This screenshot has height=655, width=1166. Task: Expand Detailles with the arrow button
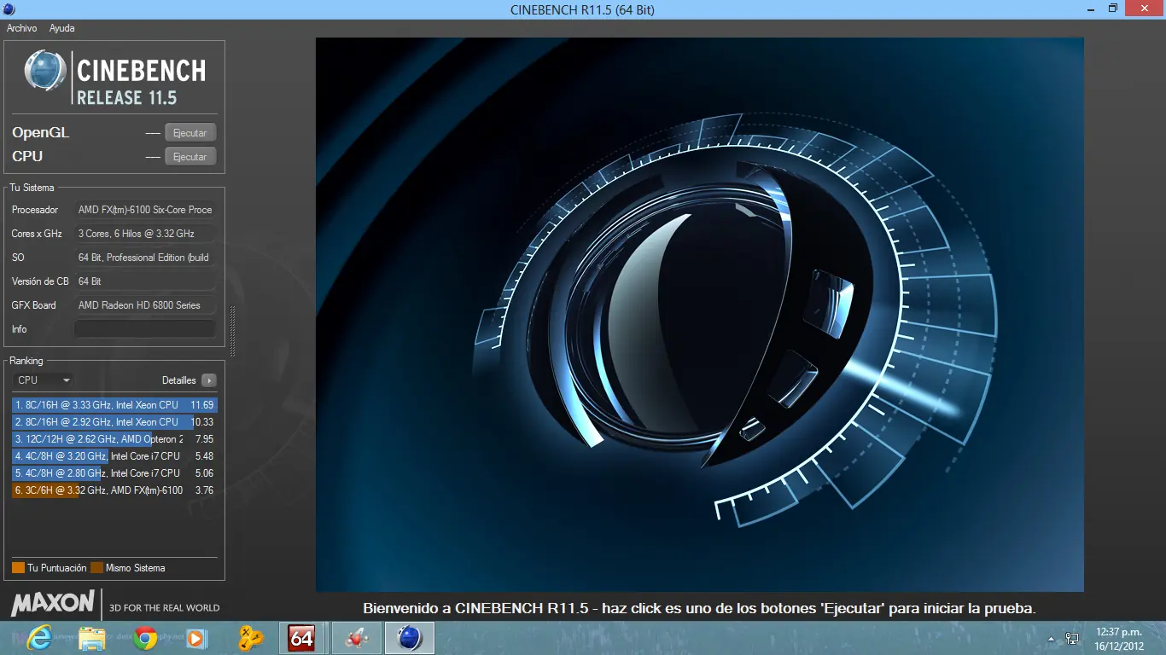point(209,380)
